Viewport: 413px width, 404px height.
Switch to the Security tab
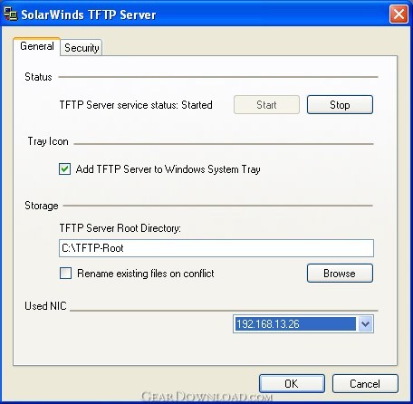[82, 48]
